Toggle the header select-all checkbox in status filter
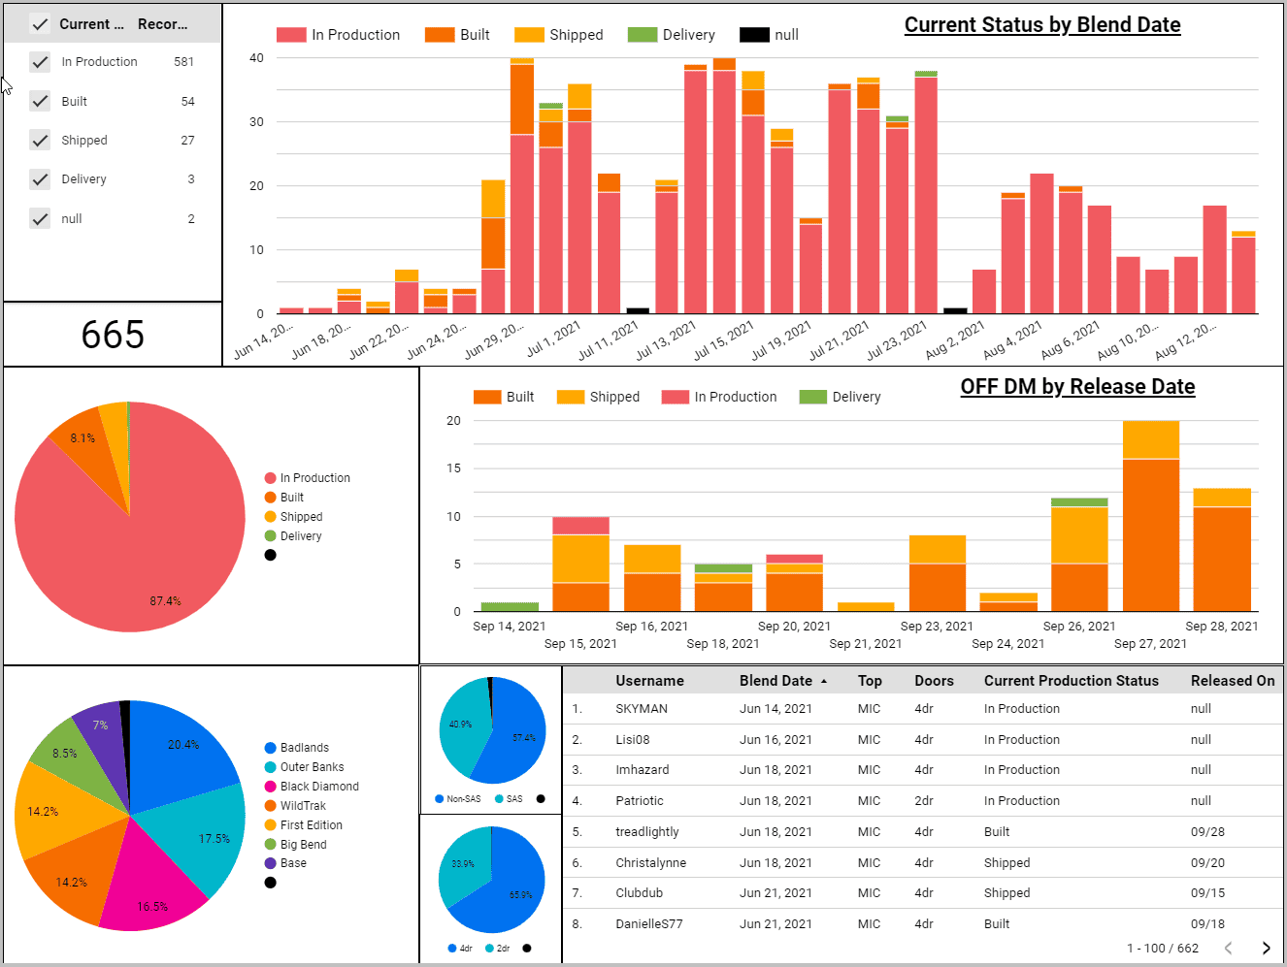This screenshot has height=967, width=1287. 40,24
